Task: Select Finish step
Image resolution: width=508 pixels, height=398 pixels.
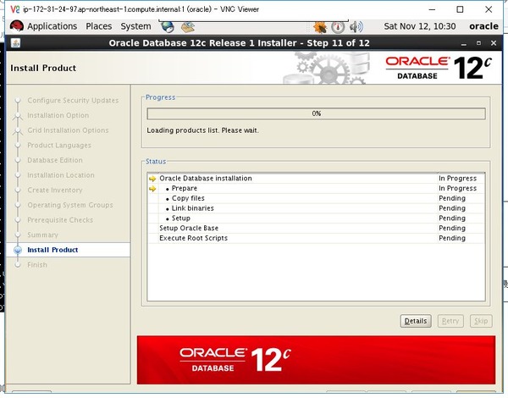Action: tap(37, 265)
